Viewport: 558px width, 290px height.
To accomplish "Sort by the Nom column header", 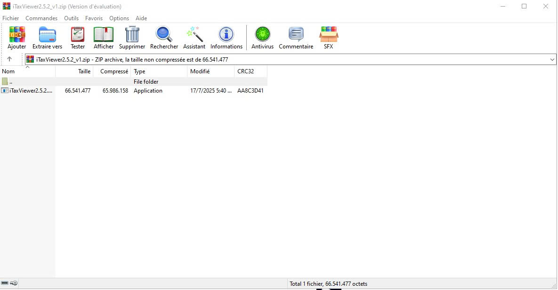I will [x=28, y=71].
